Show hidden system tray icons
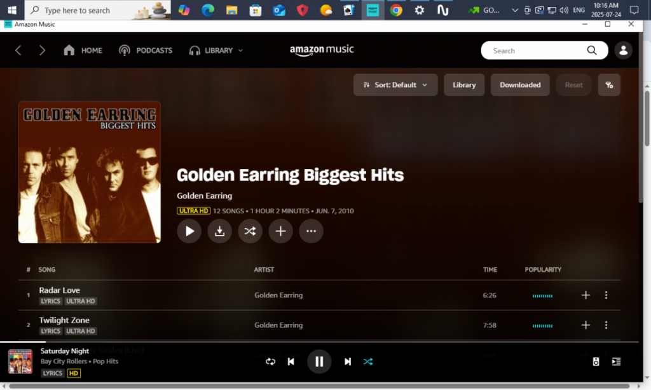The height and width of the screenshot is (390, 651). pos(515,10)
